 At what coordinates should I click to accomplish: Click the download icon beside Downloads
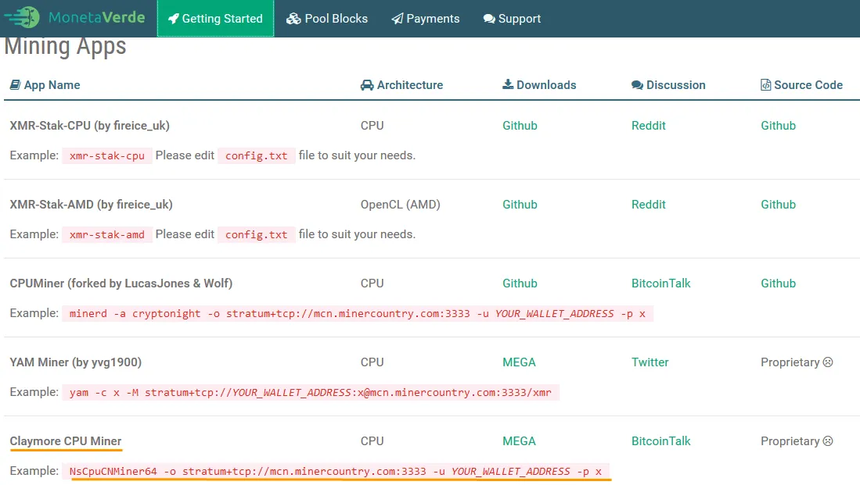pyautogui.click(x=508, y=84)
